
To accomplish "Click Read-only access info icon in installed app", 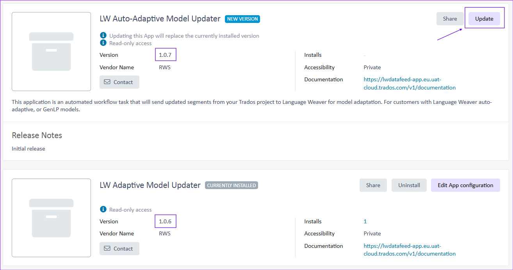I will [x=103, y=209].
